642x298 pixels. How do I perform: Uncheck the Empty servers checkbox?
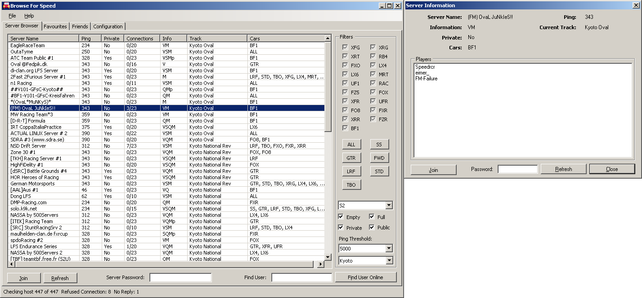(x=341, y=217)
